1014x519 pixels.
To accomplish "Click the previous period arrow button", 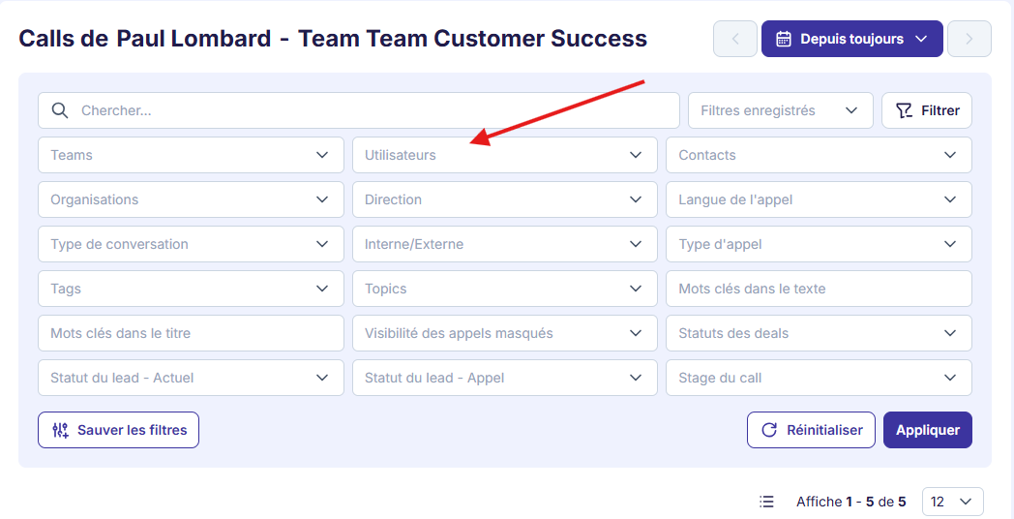I will pos(735,39).
